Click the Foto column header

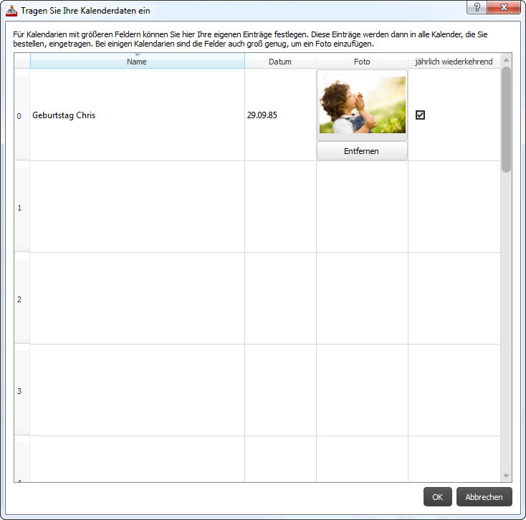coord(362,62)
